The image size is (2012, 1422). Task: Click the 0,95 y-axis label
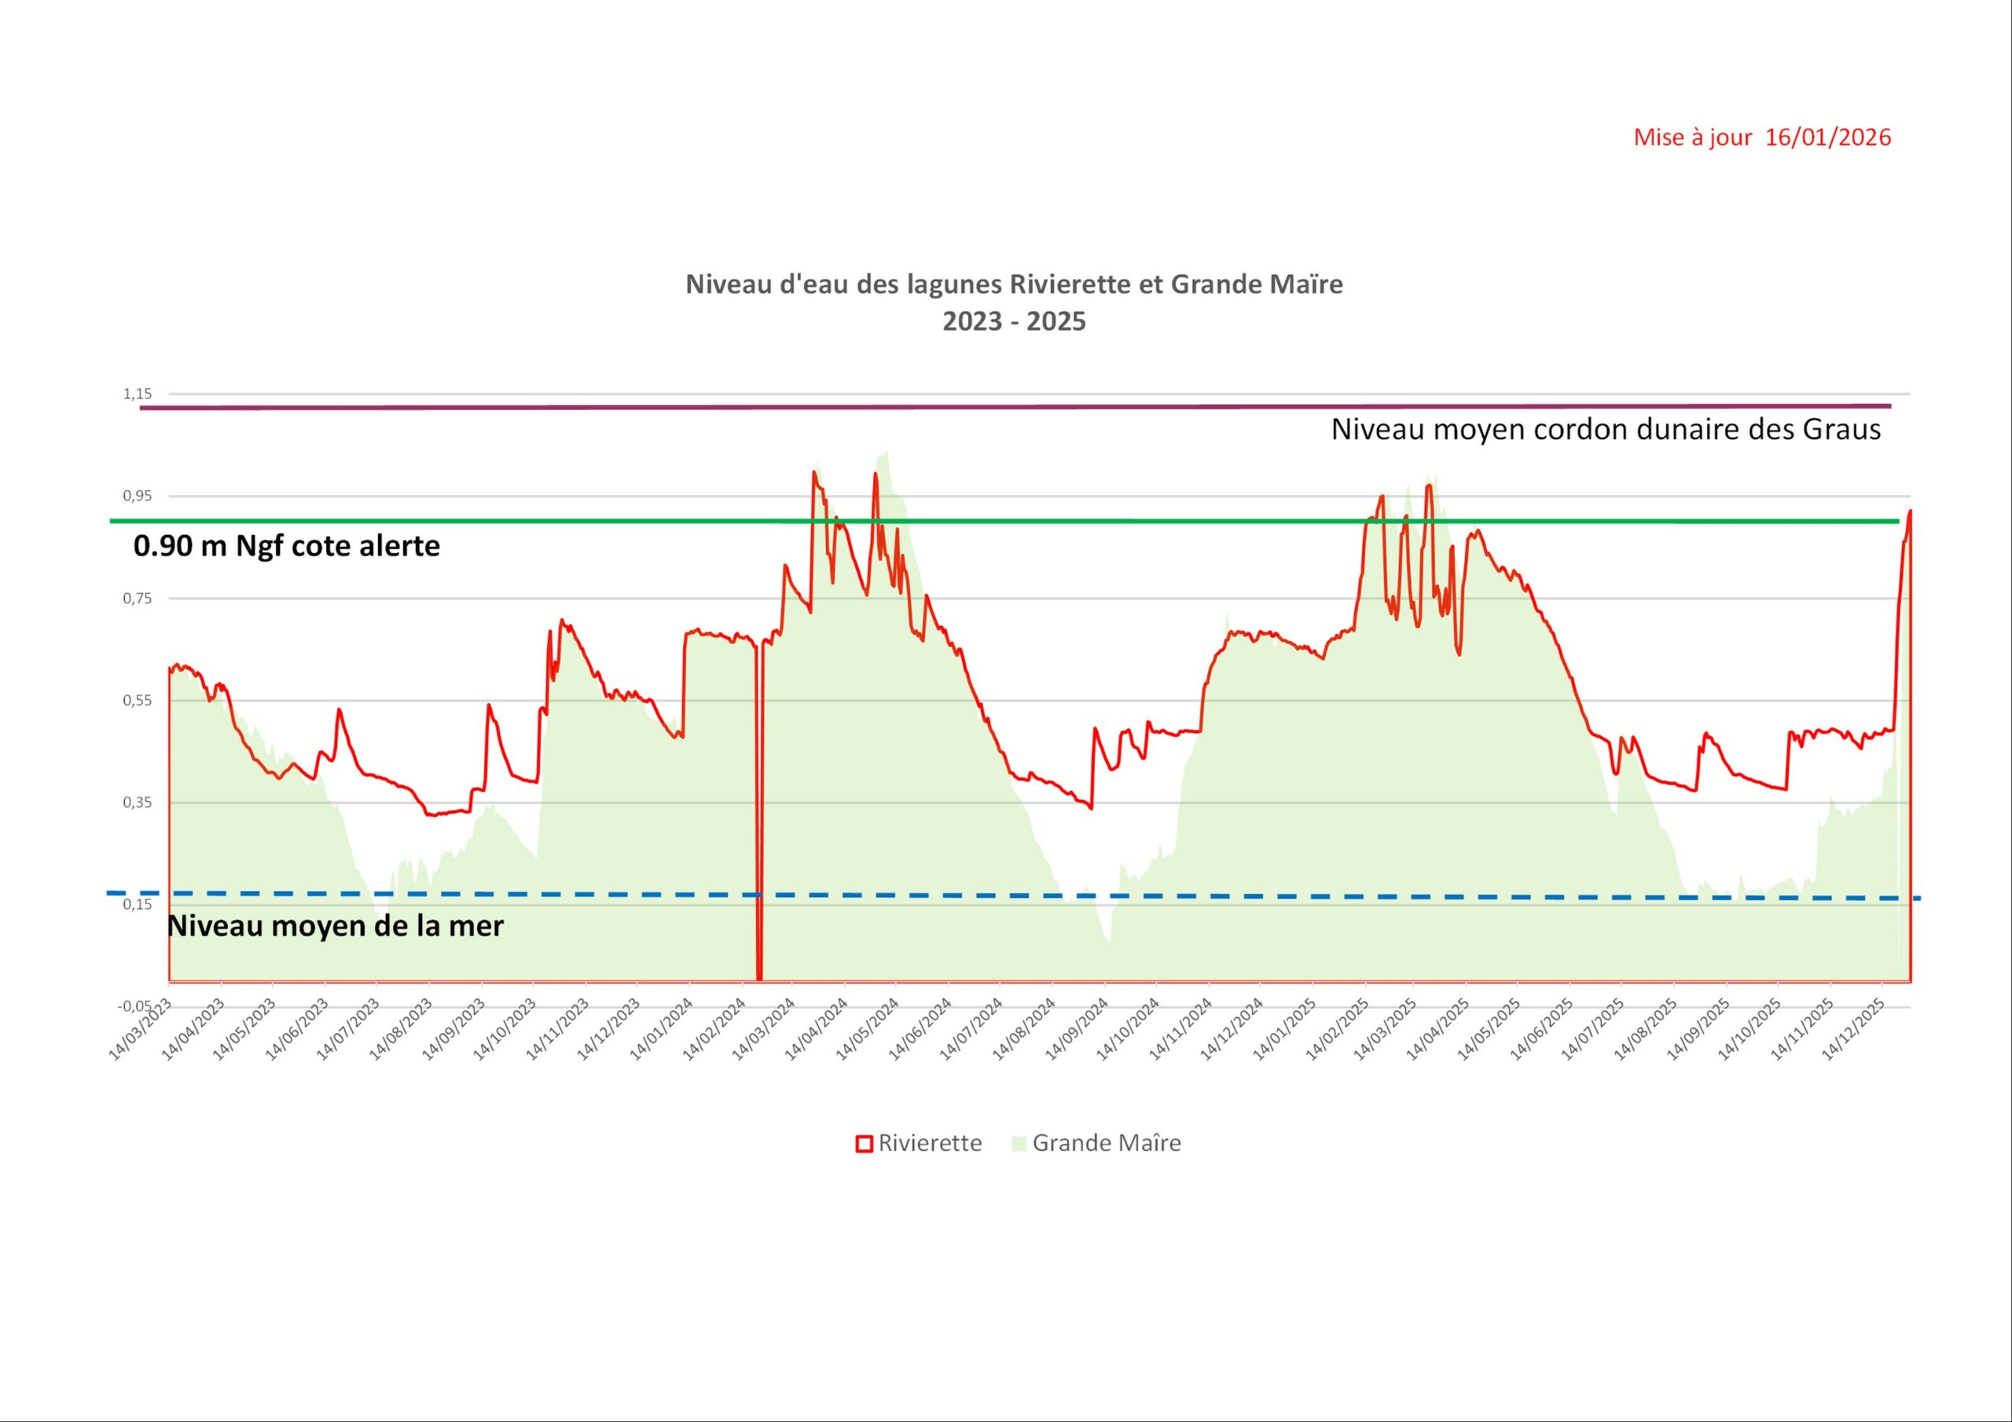tap(137, 496)
